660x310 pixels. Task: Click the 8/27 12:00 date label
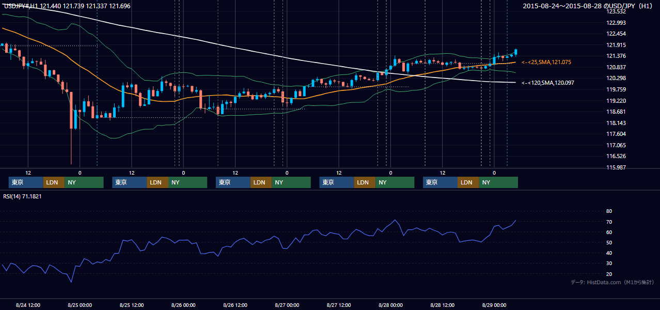(338, 305)
